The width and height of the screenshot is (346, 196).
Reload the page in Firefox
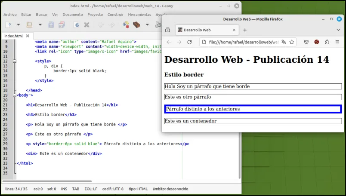189,42
